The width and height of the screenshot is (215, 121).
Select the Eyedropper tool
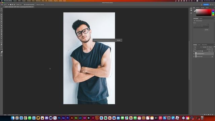point(1,20)
